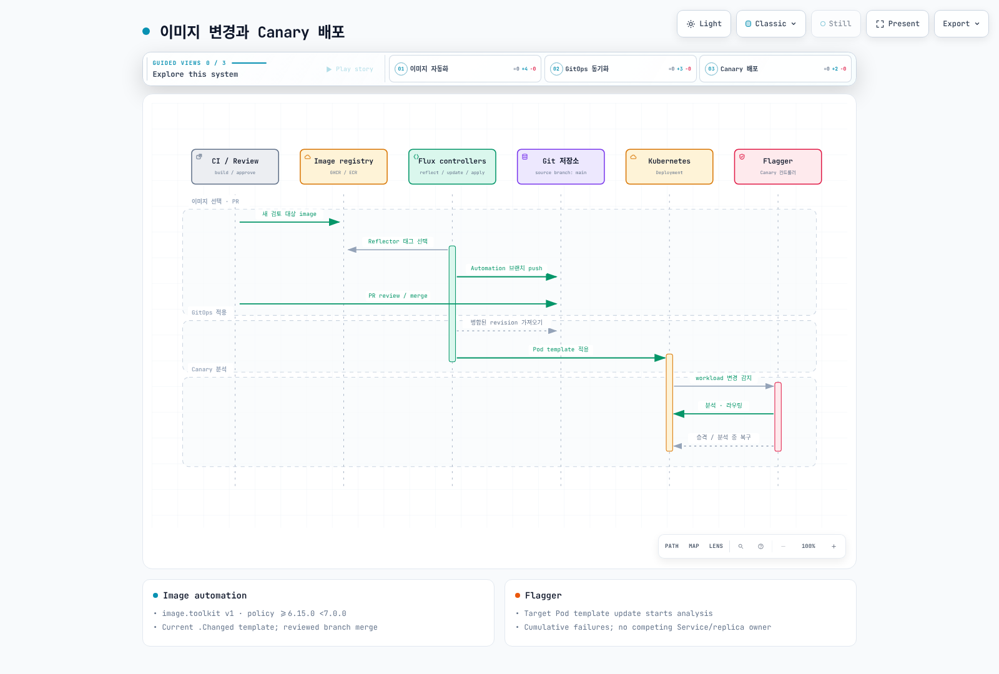
Task: Click the 'Pod template 적용' message label
Action: [561, 349]
